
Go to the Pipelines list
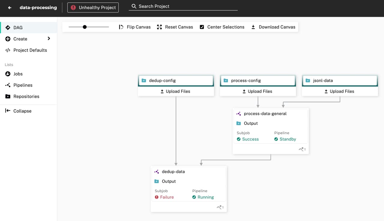click(x=28, y=85)
